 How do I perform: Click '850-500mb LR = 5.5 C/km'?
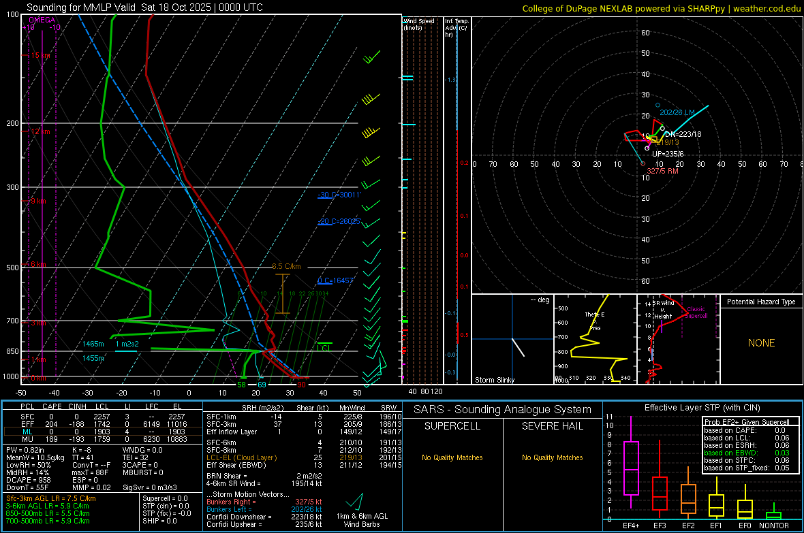(x=48, y=513)
